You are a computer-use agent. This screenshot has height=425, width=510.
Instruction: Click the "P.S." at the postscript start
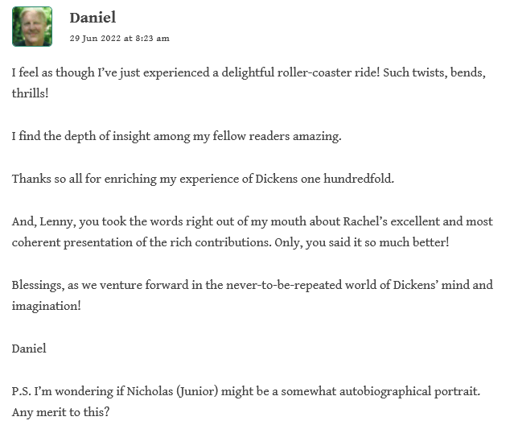[x=23, y=391]
